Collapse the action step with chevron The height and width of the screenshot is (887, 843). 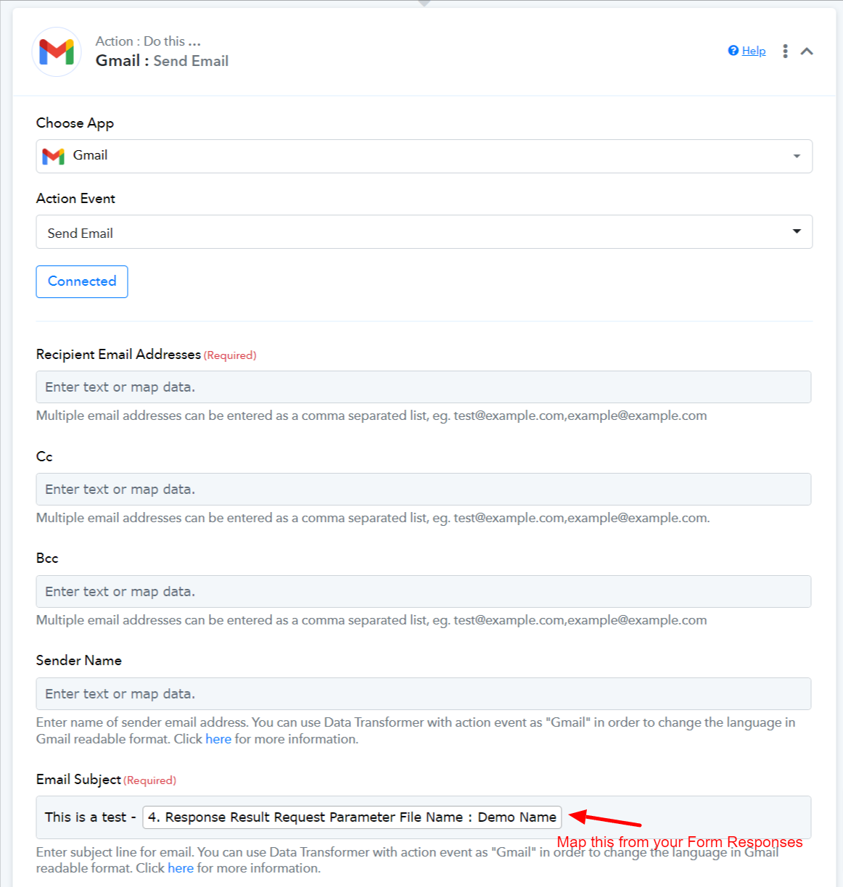click(x=807, y=51)
